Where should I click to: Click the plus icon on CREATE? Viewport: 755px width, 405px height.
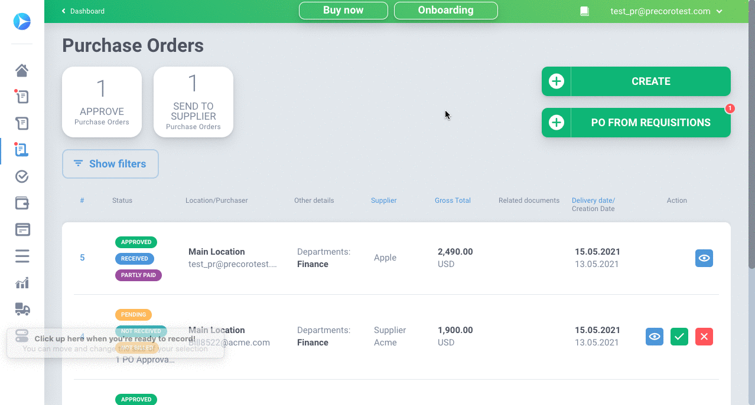coord(557,81)
